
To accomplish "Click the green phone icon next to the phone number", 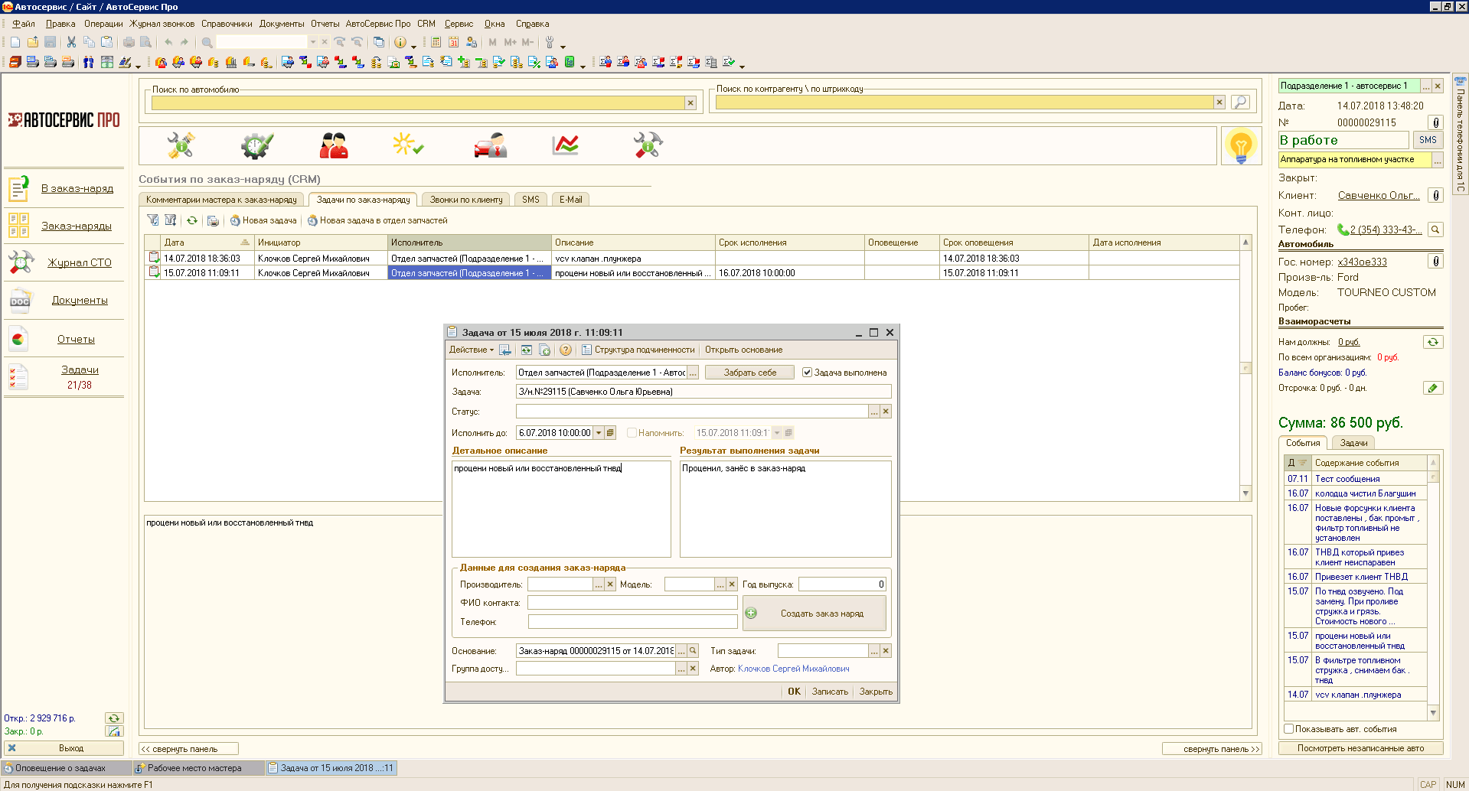I will (x=1343, y=229).
